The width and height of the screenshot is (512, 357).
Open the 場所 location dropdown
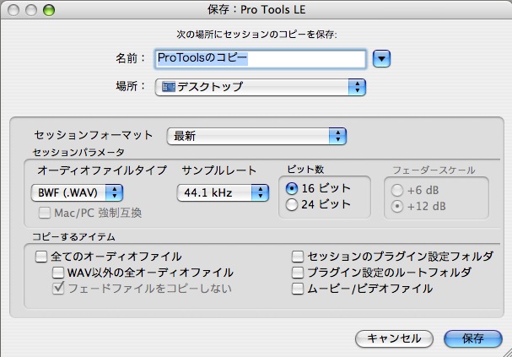point(261,87)
